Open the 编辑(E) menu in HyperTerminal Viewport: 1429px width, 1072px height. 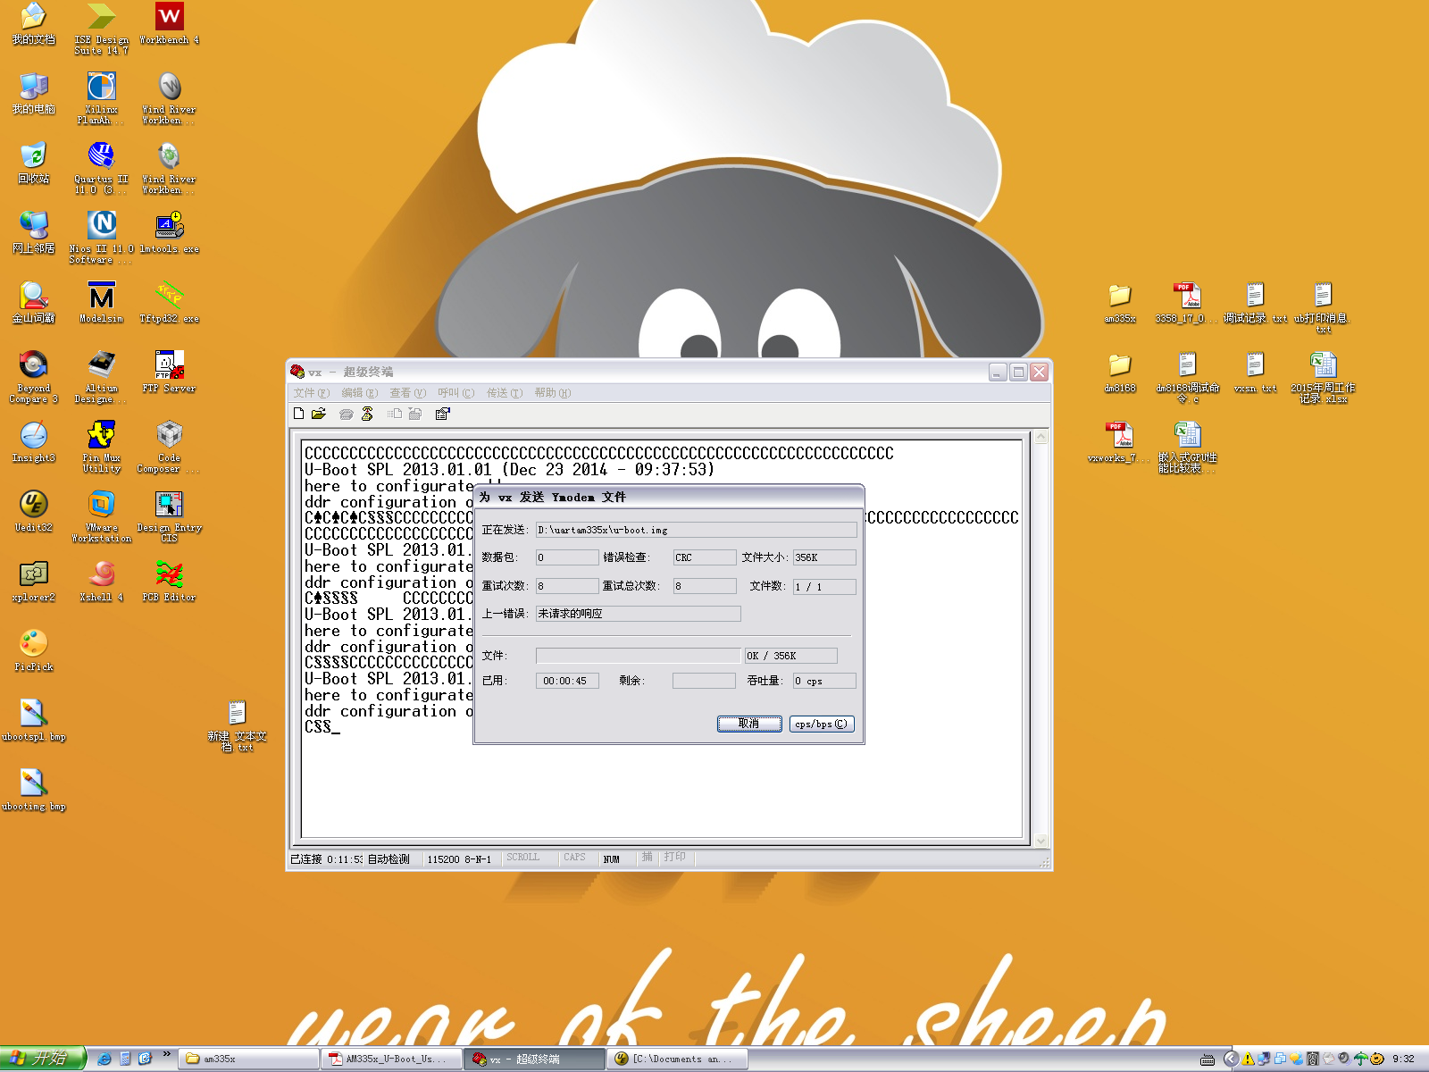click(360, 393)
